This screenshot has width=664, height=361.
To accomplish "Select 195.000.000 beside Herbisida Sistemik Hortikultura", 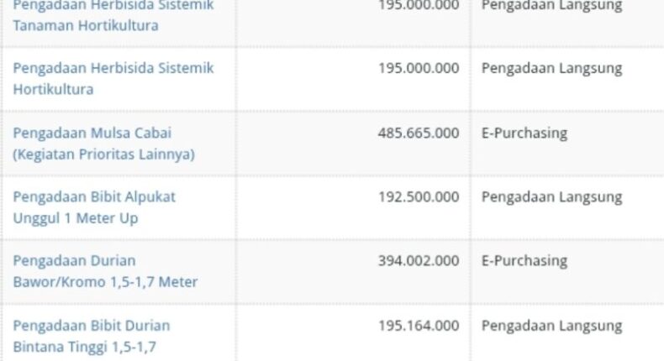I will (x=419, y=69).
